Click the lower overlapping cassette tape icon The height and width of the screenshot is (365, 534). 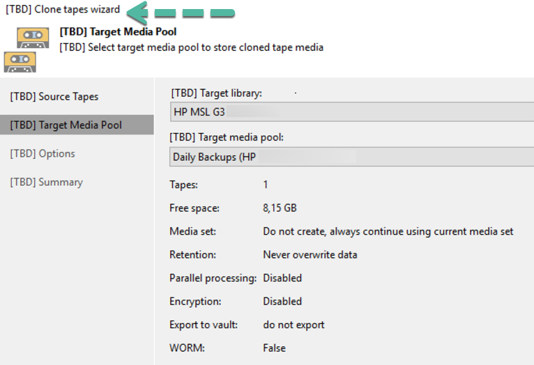pyautogui.click(x=20, y=62)
